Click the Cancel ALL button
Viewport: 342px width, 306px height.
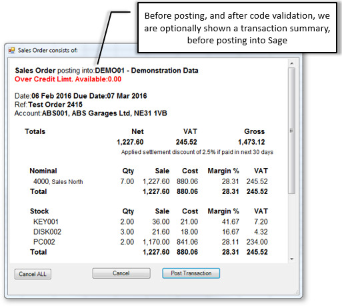coord(33,274)
